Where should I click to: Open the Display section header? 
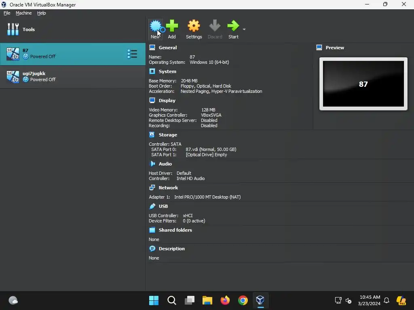[x=167, y=101]
